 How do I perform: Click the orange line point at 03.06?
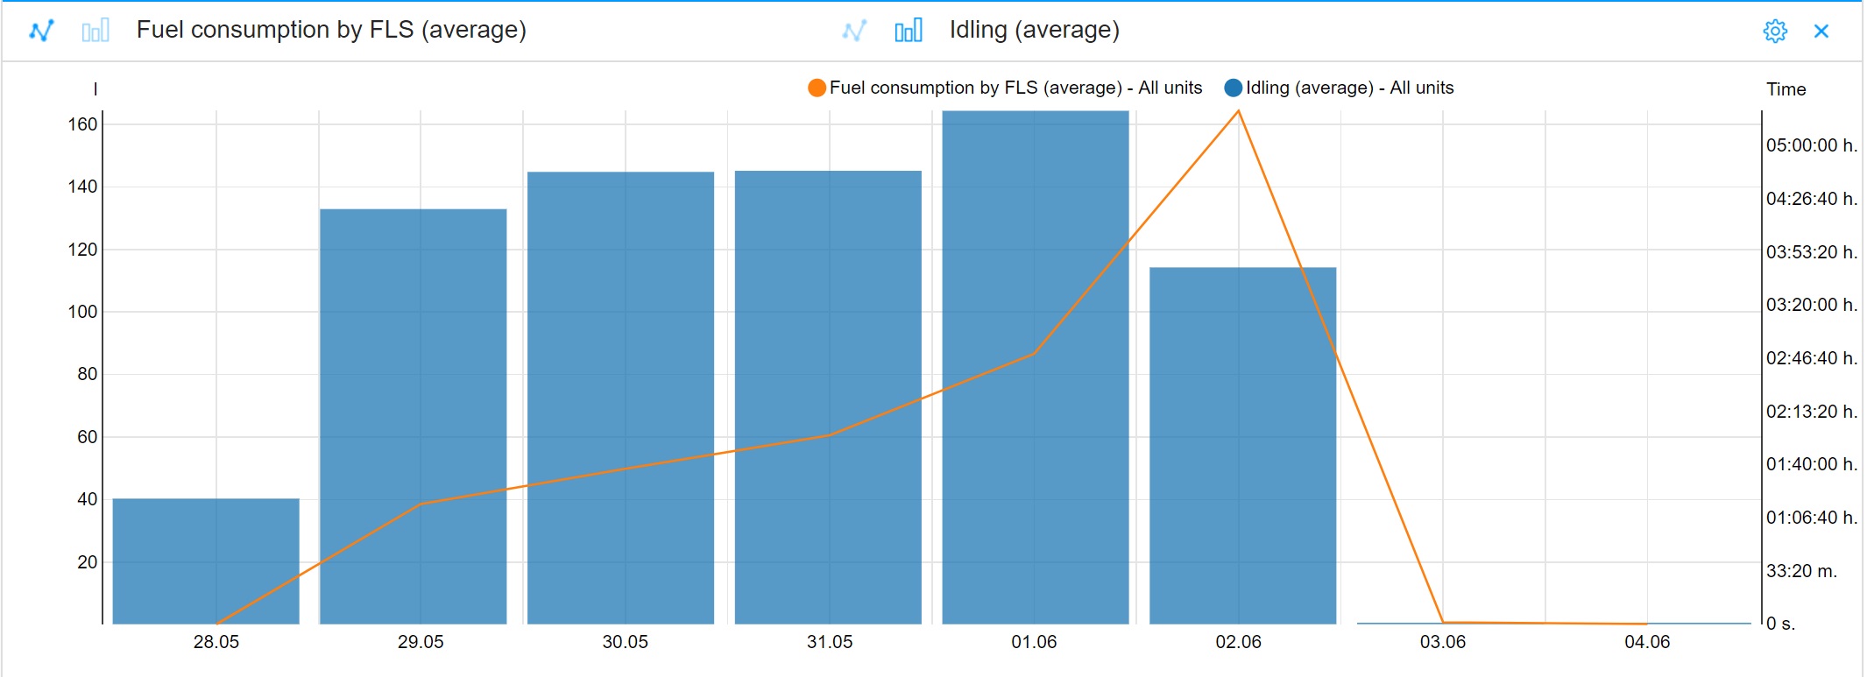pyautogui.click(x=1443, y=622)
